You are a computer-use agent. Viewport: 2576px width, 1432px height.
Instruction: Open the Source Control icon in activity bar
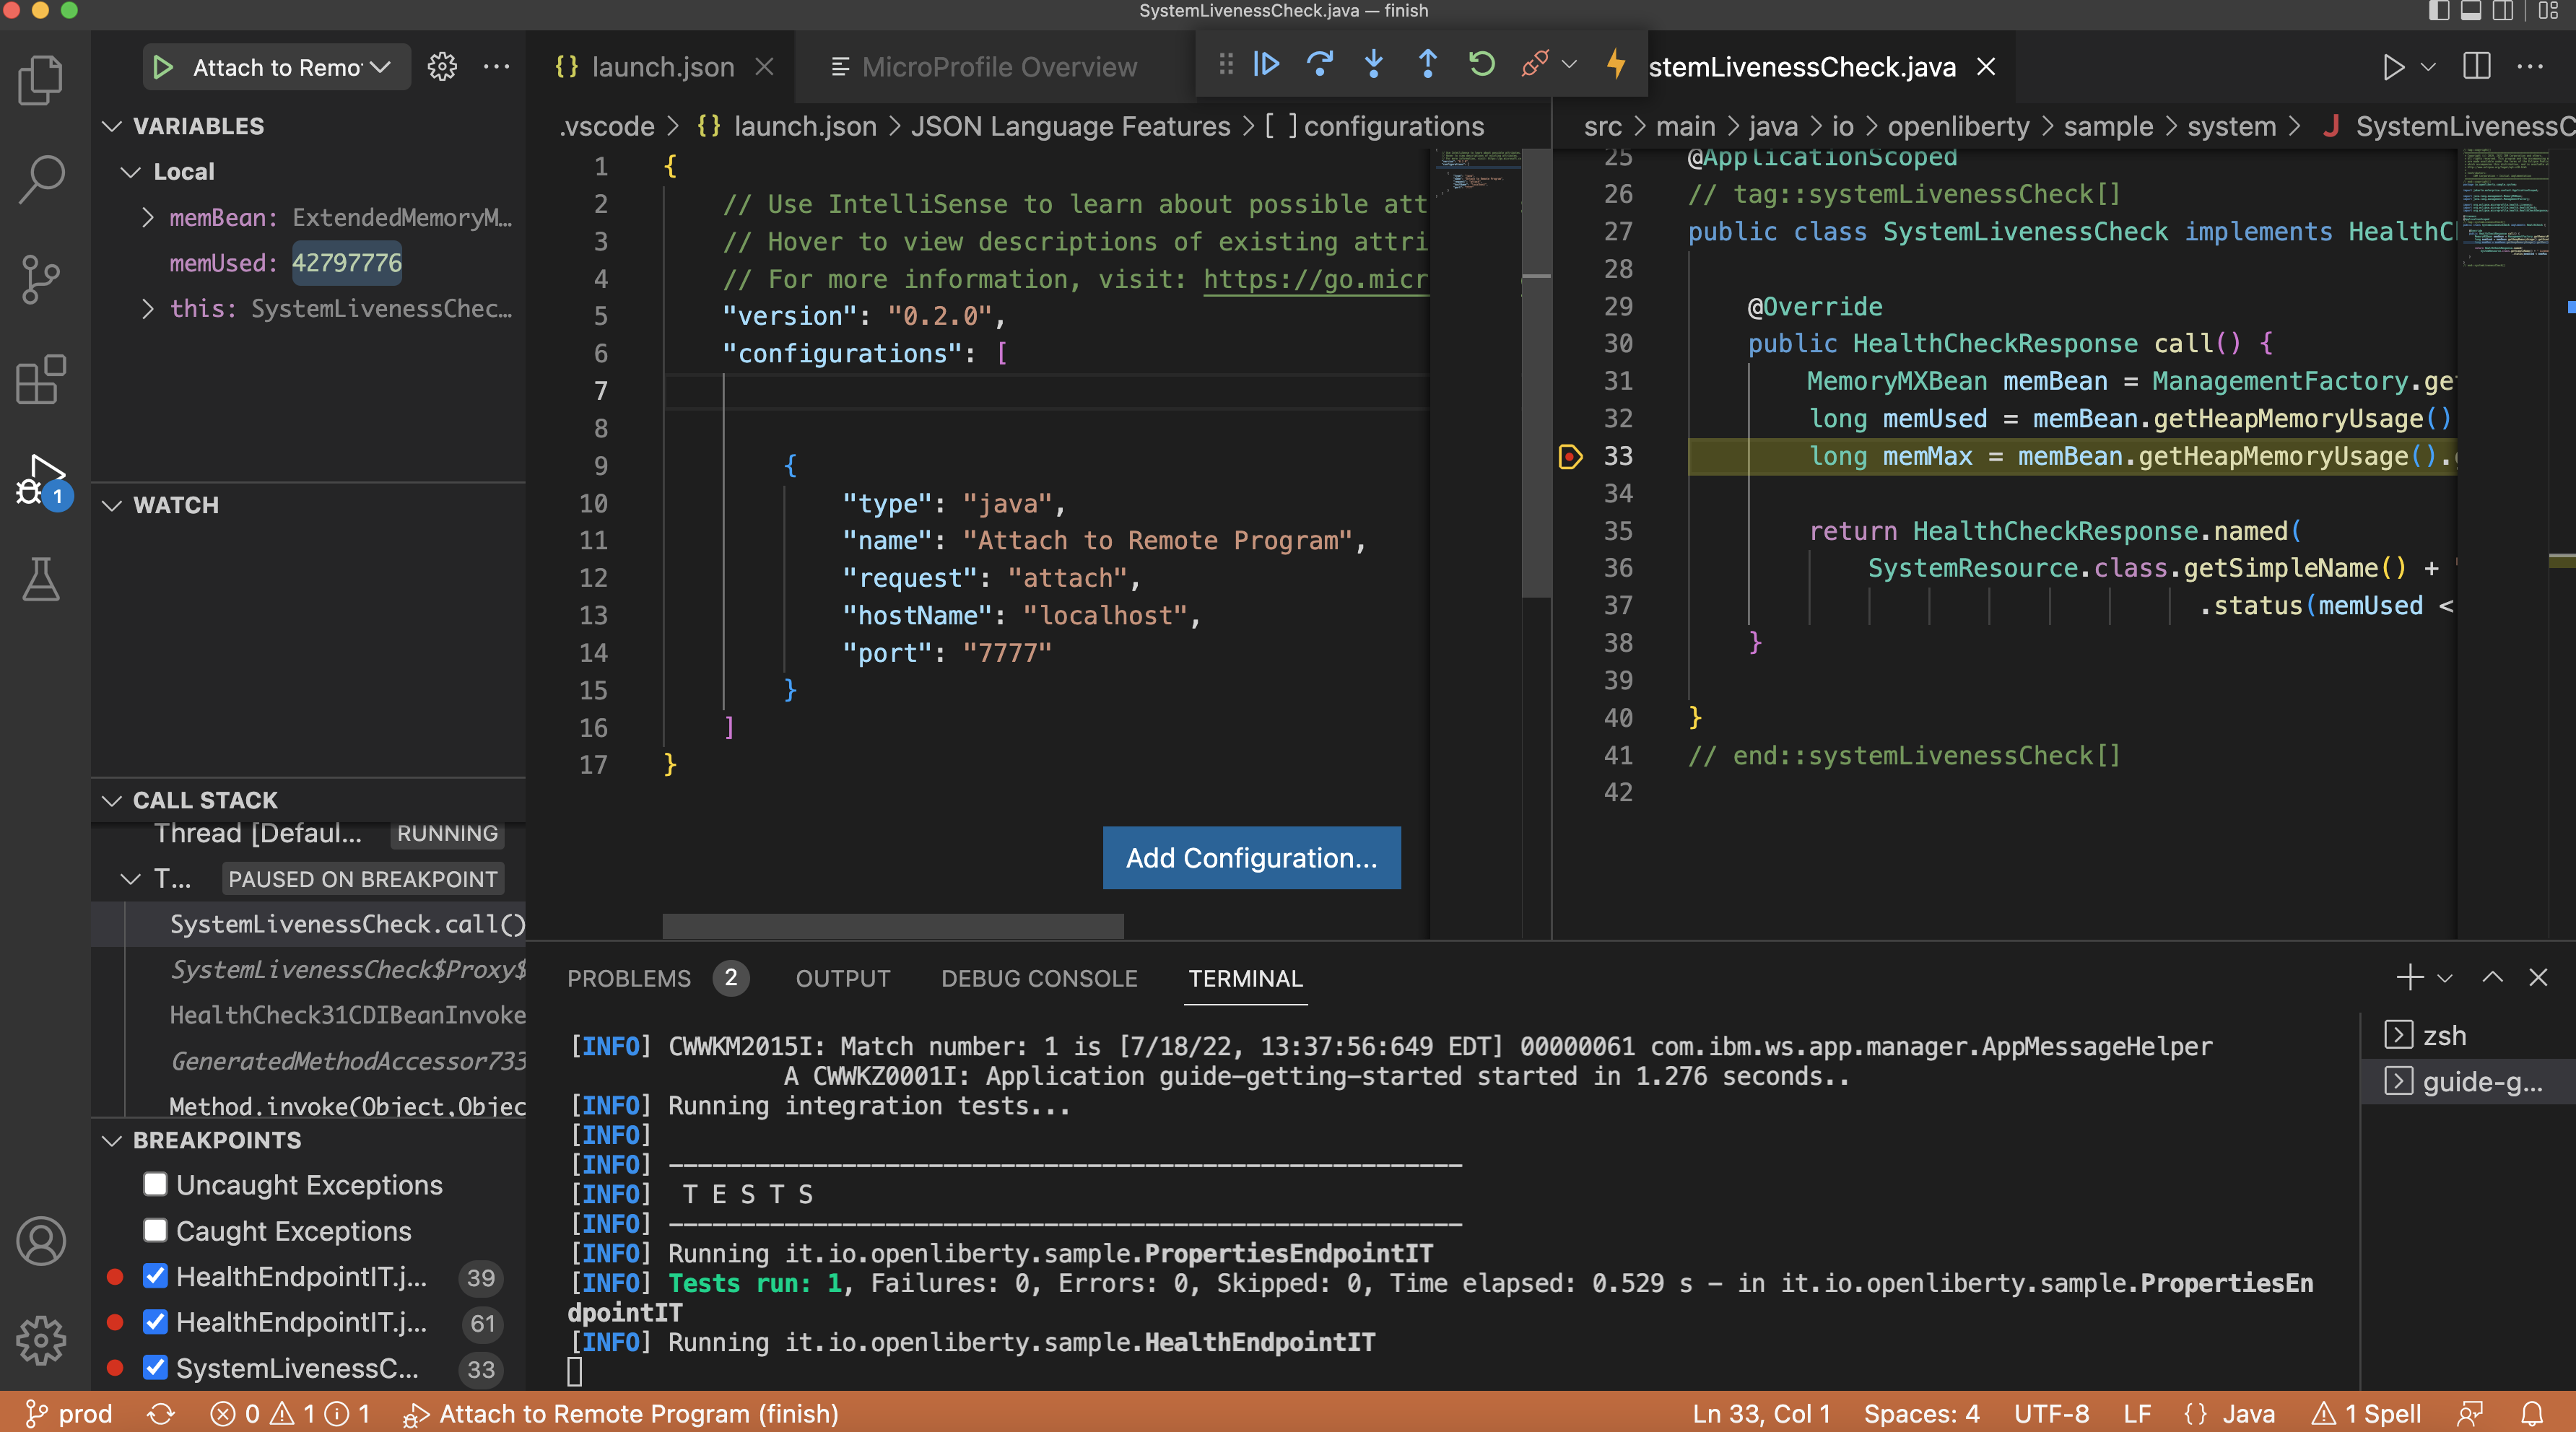[41, 280]
